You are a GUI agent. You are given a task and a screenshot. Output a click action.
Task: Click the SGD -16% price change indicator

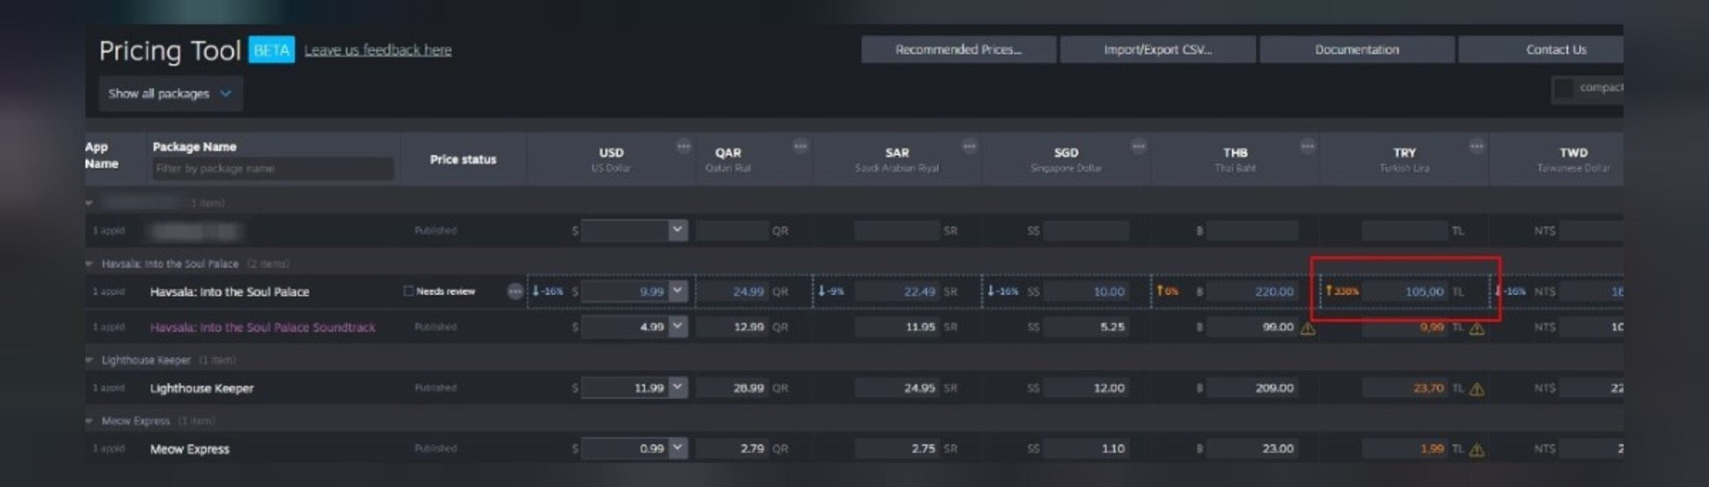pos(1003,292)
